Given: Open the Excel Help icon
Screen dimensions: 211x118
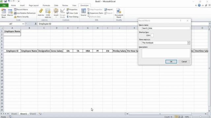Looking at the screenshot, I should (199, 5).
